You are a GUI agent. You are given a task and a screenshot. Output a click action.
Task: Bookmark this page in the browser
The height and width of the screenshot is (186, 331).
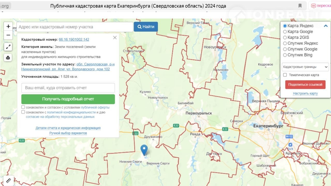click(300, 6)
